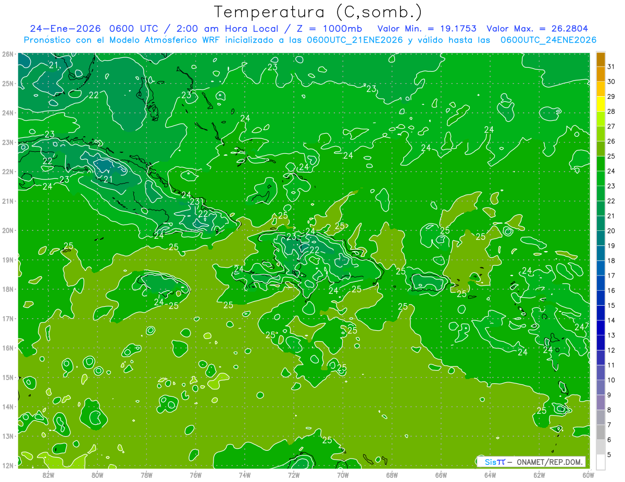Viewport: 625px width, 482px height.
Task: Click the '60W' longitude axis label
Action: (x=588, y=475)
